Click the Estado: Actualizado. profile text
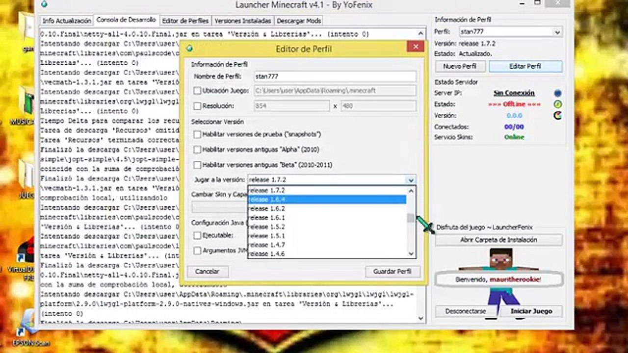Screen dimensions: 628x353 [x=463, y=53]
